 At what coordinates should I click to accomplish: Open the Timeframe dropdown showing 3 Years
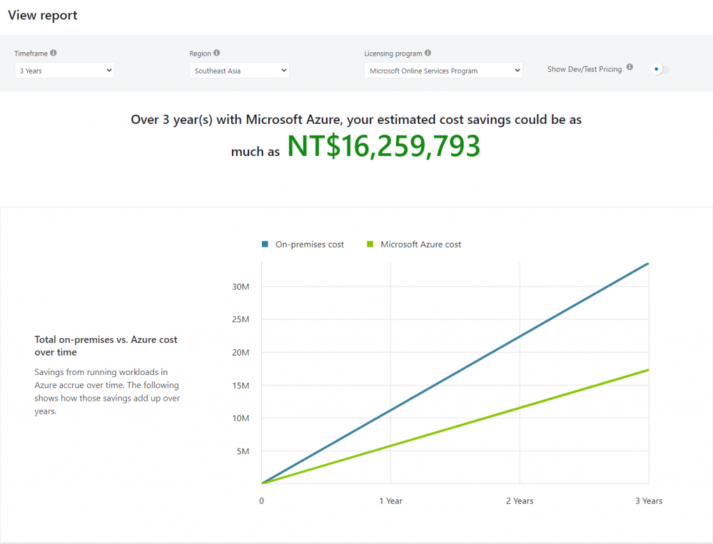[64, 70]
